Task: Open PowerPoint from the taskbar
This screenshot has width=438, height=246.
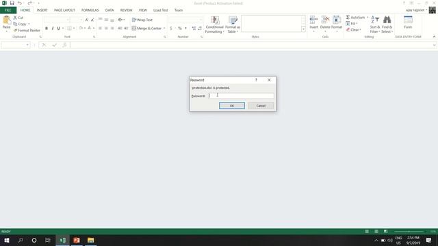Action: pyautogui.click(x=77, y=240)
